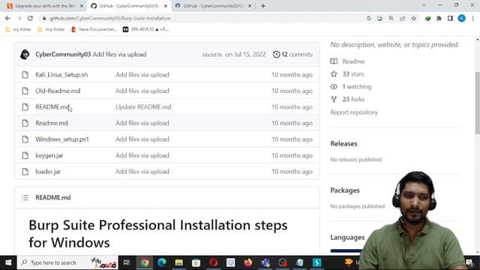Open the 1 watching list
Image resolution: width=480 pixels, height=270 pixels.
(x=357, y=87)
